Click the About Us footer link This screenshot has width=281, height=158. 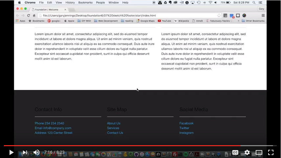[x=114, y=123]
